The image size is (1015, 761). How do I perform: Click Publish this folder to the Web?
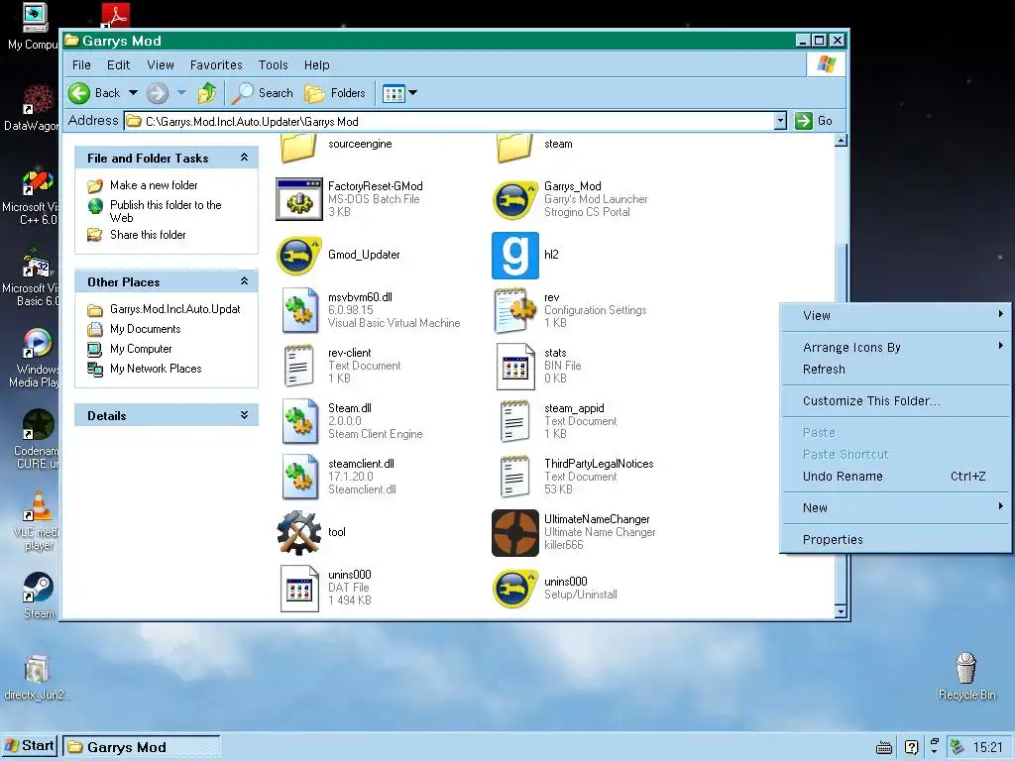(166, 211)
